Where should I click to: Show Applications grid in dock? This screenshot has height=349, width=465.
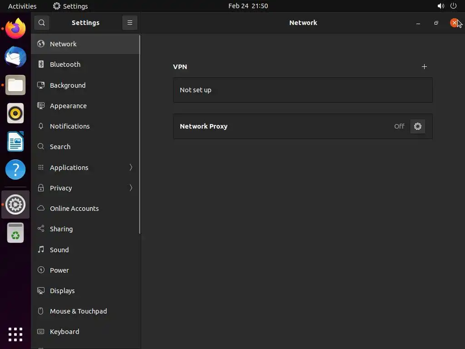coord(15,334)
